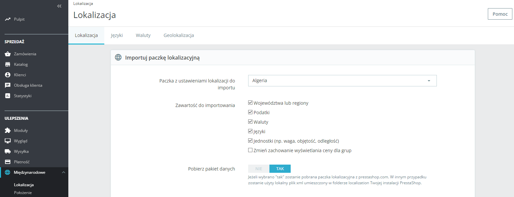Click the Statystyki bar chart icon

click(8, 96)
